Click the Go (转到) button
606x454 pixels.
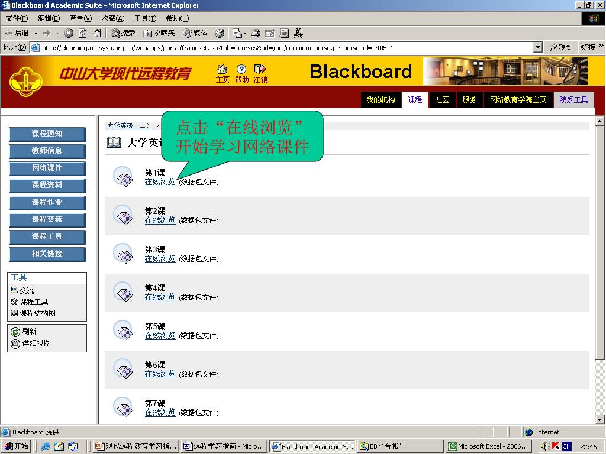point(561,47)
